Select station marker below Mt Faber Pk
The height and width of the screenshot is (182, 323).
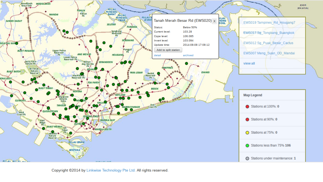[x=71, y=133]
